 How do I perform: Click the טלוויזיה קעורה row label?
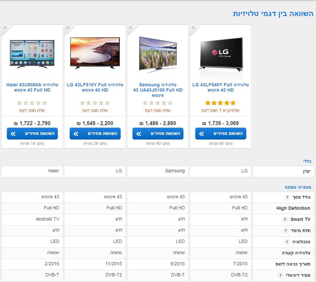coord(296,253)
